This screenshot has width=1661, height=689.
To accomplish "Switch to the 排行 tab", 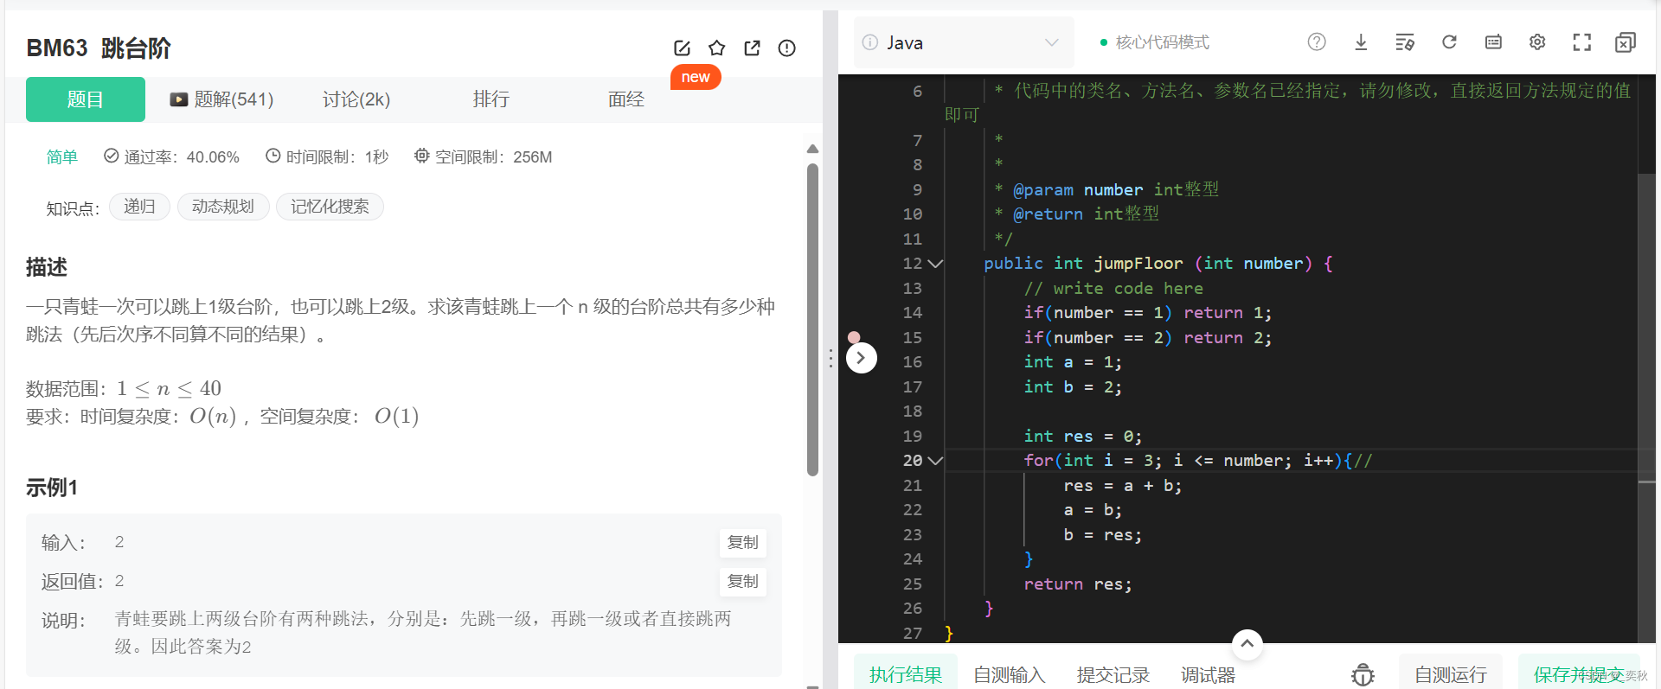I will tap(491, 99).
